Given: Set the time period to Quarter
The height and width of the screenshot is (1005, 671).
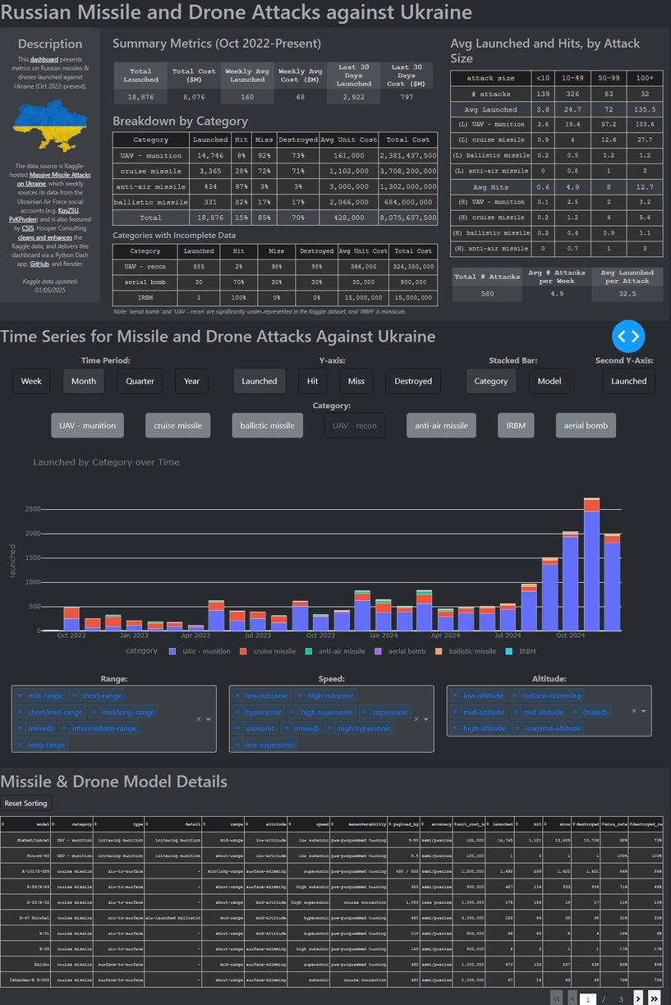Looking at the screenshot, I should coord(140,381).
